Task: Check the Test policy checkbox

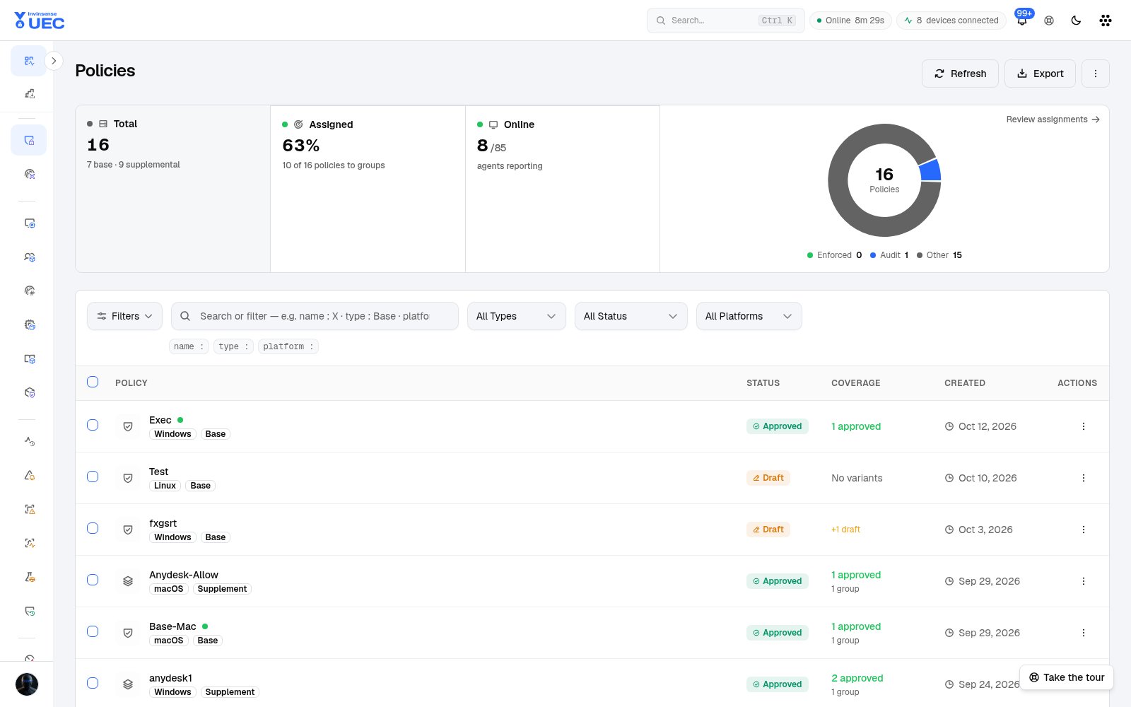Action: [x=93, y=477]
